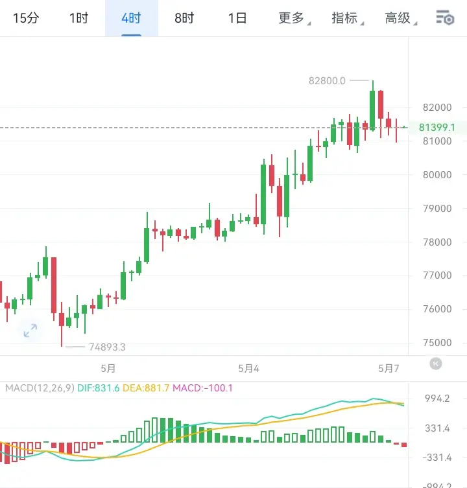The height and width of the screenshot is (488, 467).
Task: Click the 5月4 date label
Action: (248, 369)
